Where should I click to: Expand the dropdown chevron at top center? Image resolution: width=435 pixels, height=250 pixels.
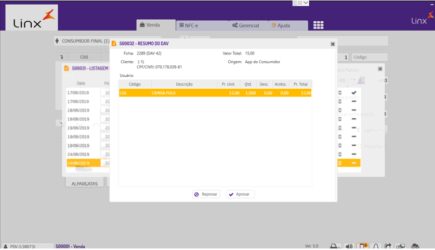pos(306,3)
